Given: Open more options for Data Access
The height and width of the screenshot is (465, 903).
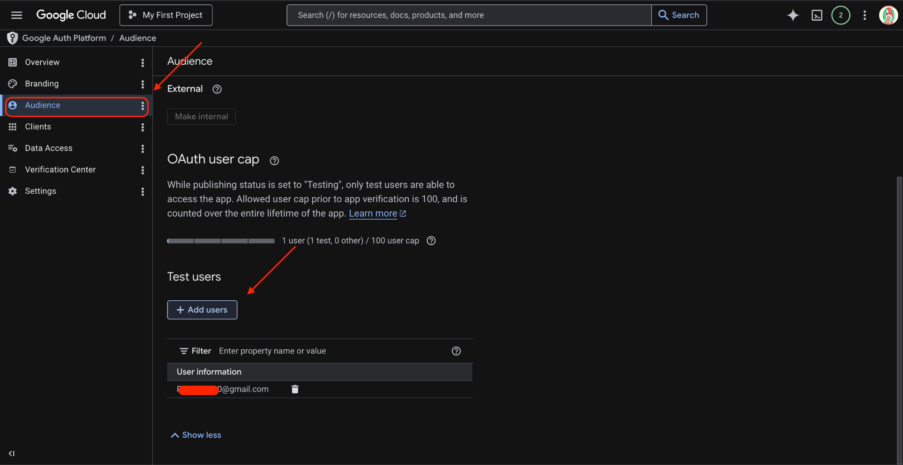Looking at the screenshot, I should [x=142, y=148].
